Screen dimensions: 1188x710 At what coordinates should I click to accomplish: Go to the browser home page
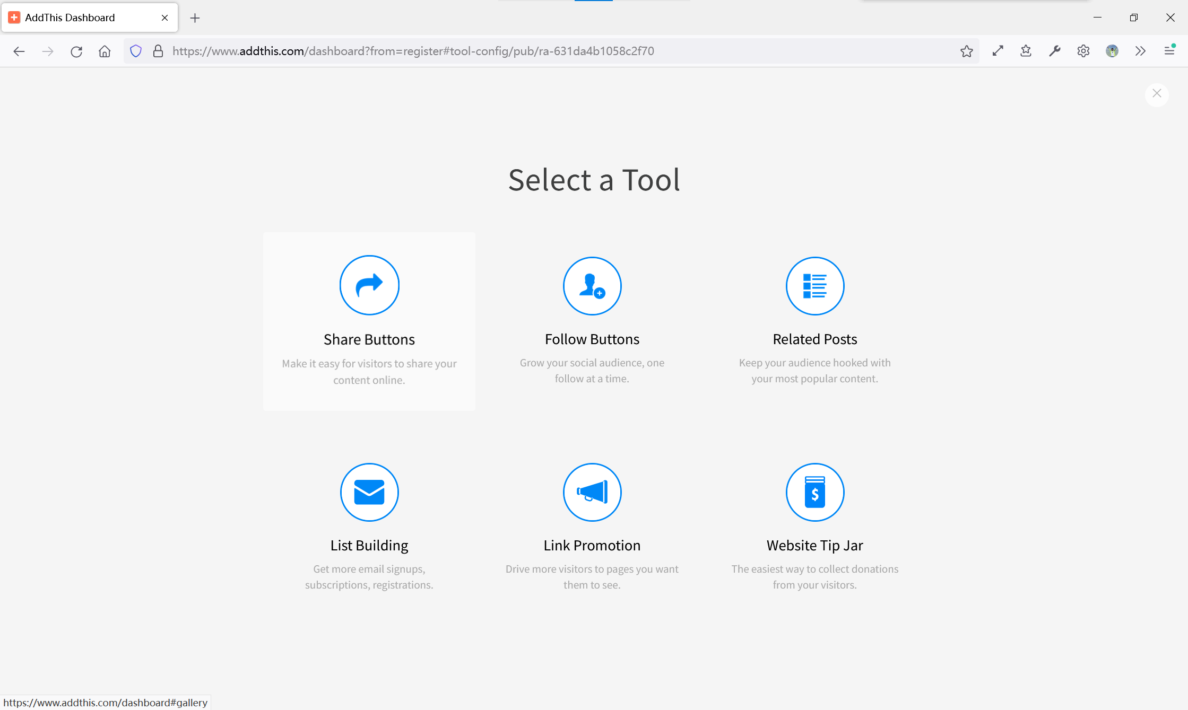click(105, 51)
